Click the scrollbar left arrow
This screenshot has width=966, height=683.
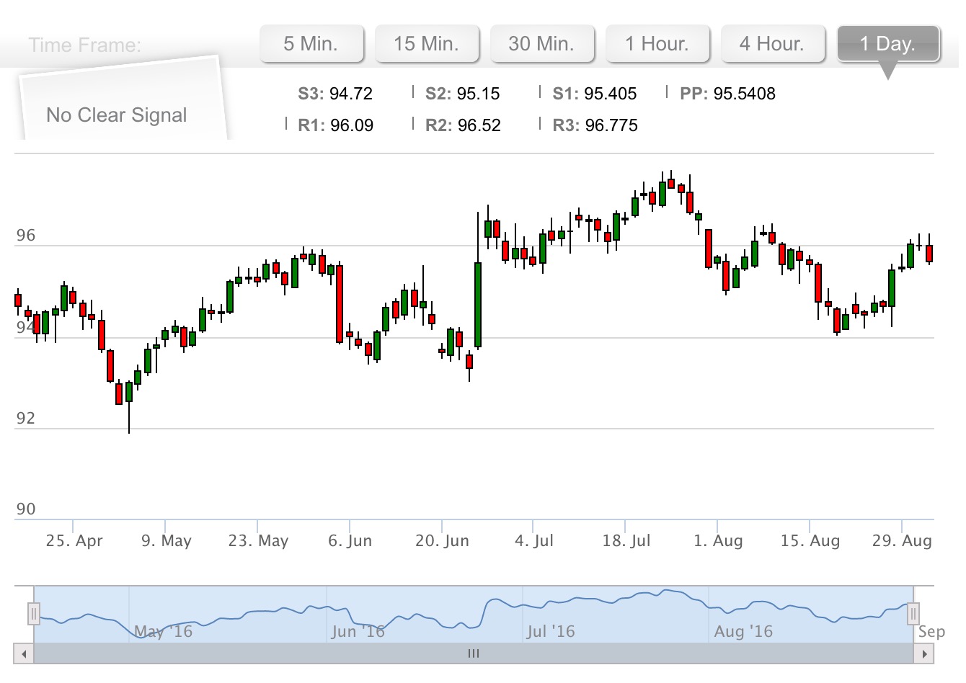click(24, 654)
